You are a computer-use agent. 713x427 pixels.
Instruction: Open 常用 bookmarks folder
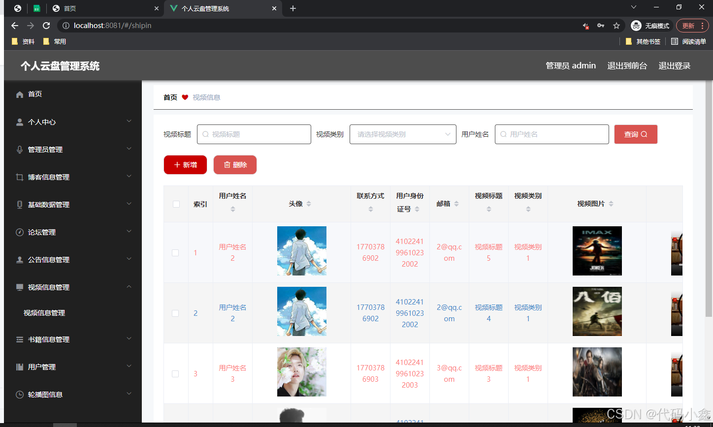coord(55,42)
